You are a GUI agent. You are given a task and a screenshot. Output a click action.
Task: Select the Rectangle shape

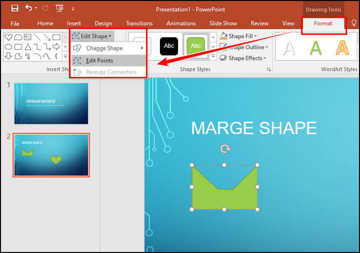(57, 37)
